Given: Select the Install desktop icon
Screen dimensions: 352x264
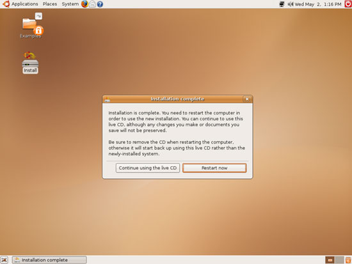Looking at the screenshot, I should 30,63.
